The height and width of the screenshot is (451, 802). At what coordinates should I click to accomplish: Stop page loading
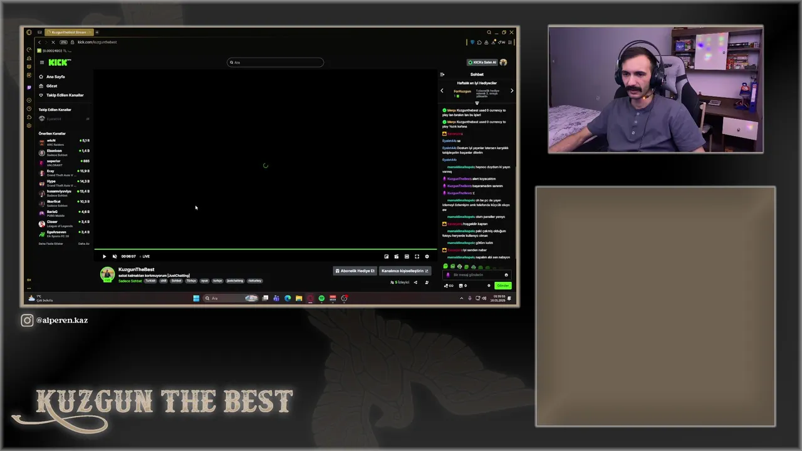click(x=53, y=42)
